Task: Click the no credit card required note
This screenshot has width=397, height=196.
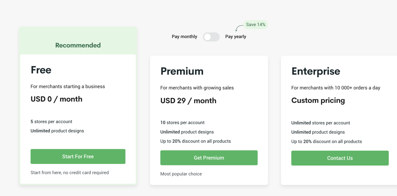Action: (70, 172)
